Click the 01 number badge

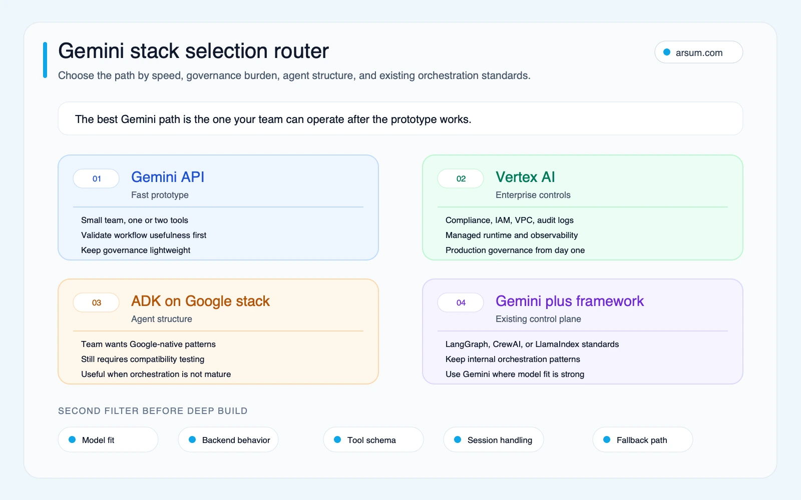[x=96, y=178]
